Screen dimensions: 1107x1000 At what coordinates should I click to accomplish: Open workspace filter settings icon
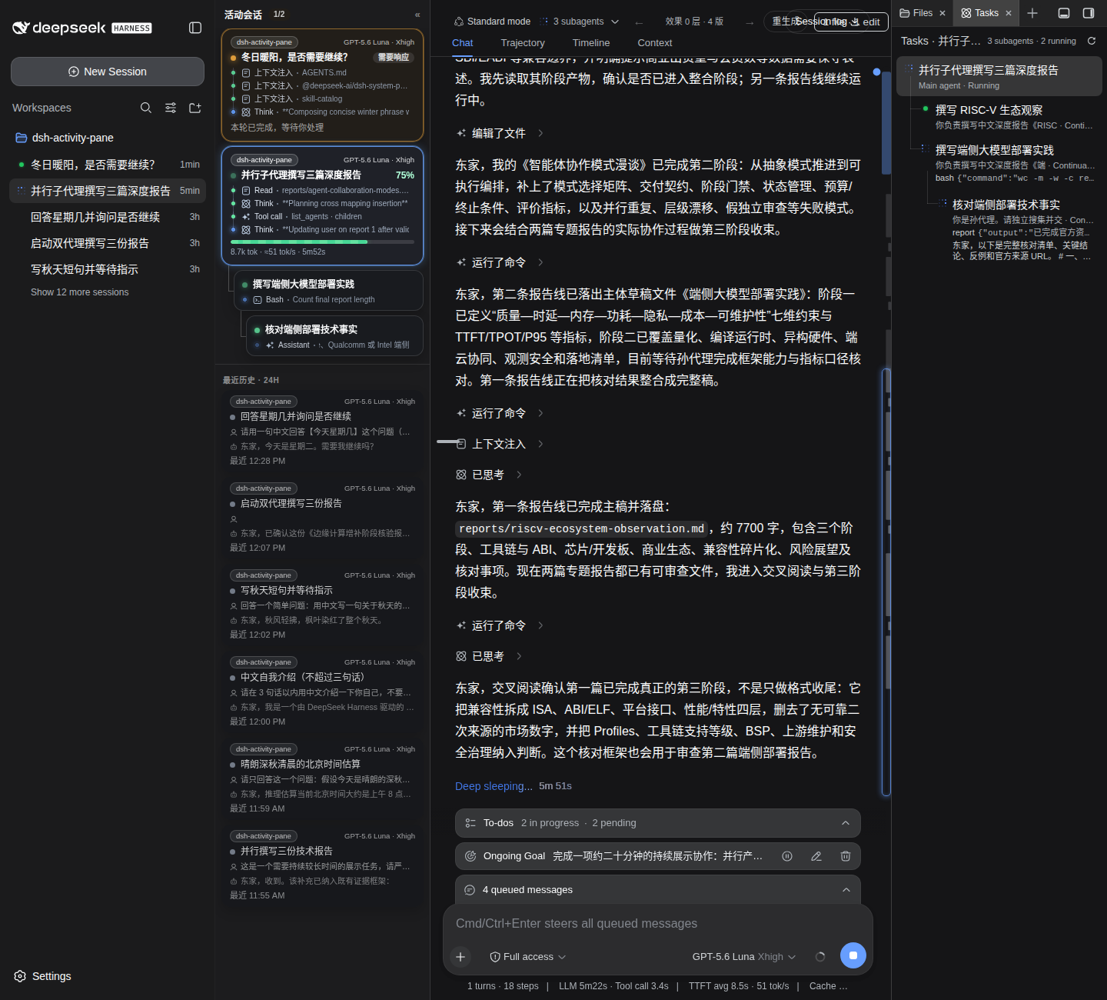[171, 108]
